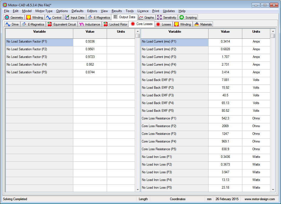Open the Equivalent Circuit icon
The height and width of the screenshot is (204, 281).
coord(50,24)
